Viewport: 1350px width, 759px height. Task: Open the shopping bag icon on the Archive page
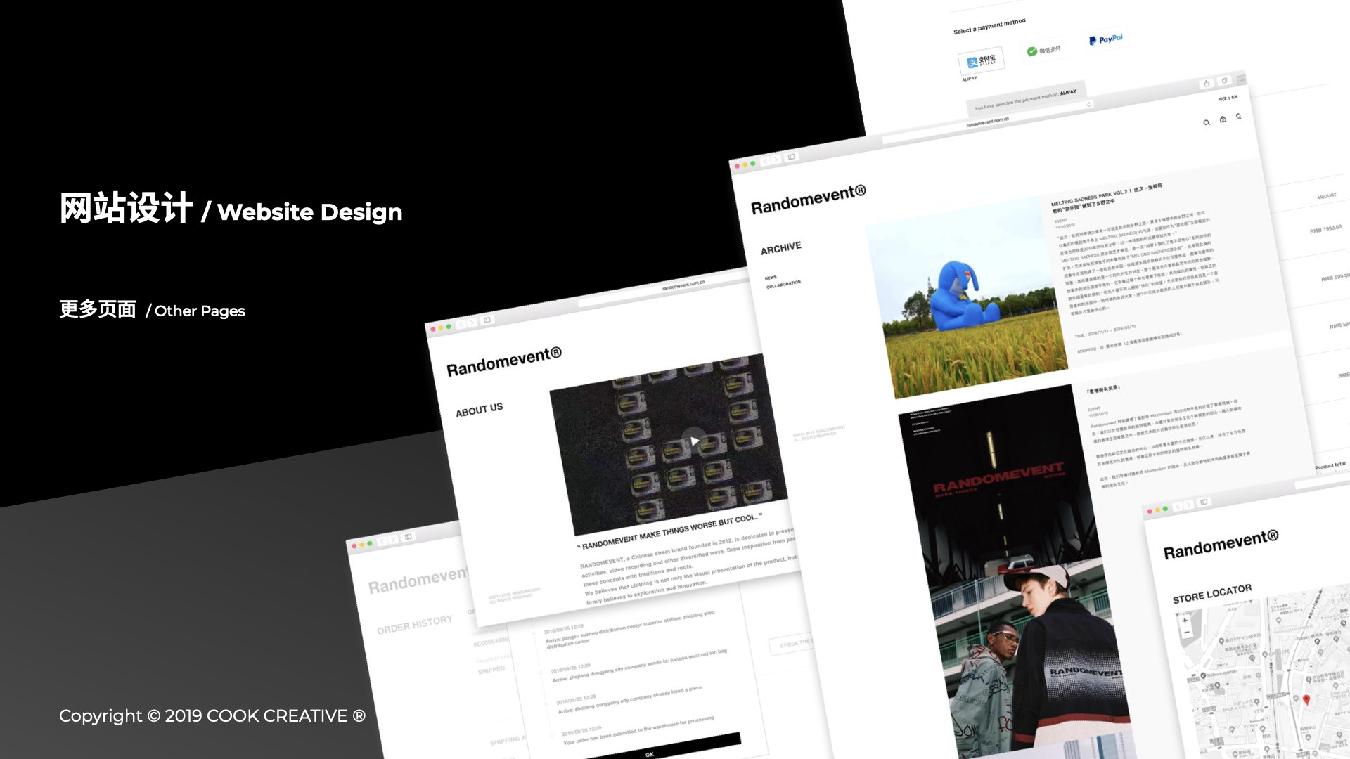(1223, 119)
